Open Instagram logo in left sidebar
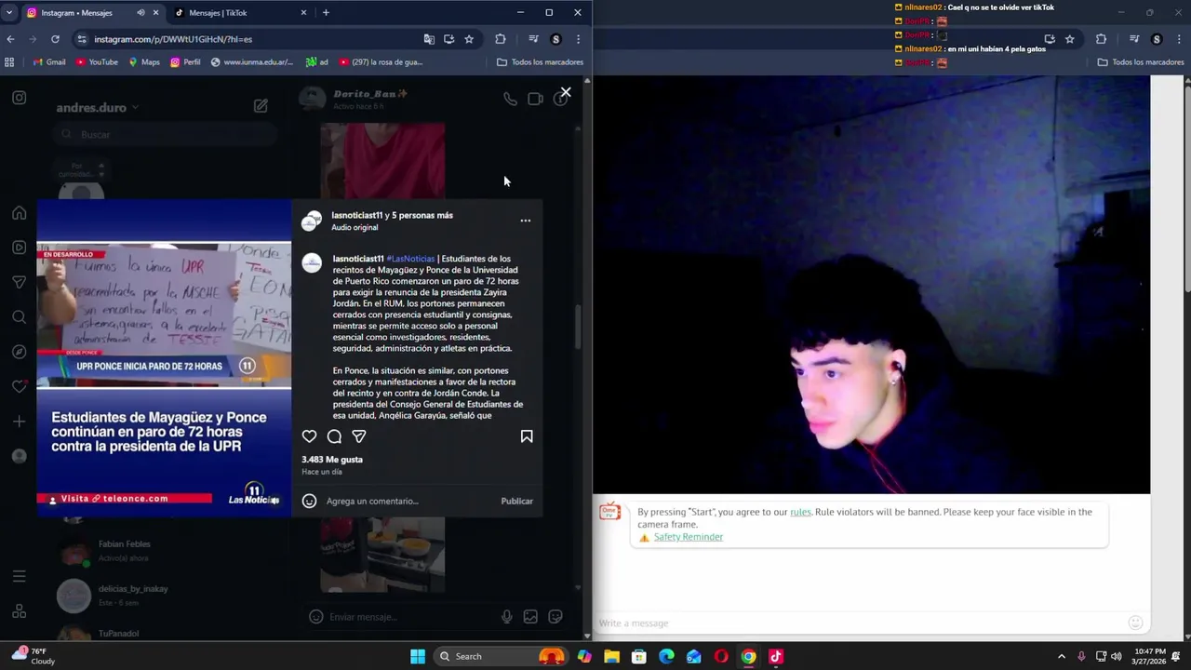 19,98
